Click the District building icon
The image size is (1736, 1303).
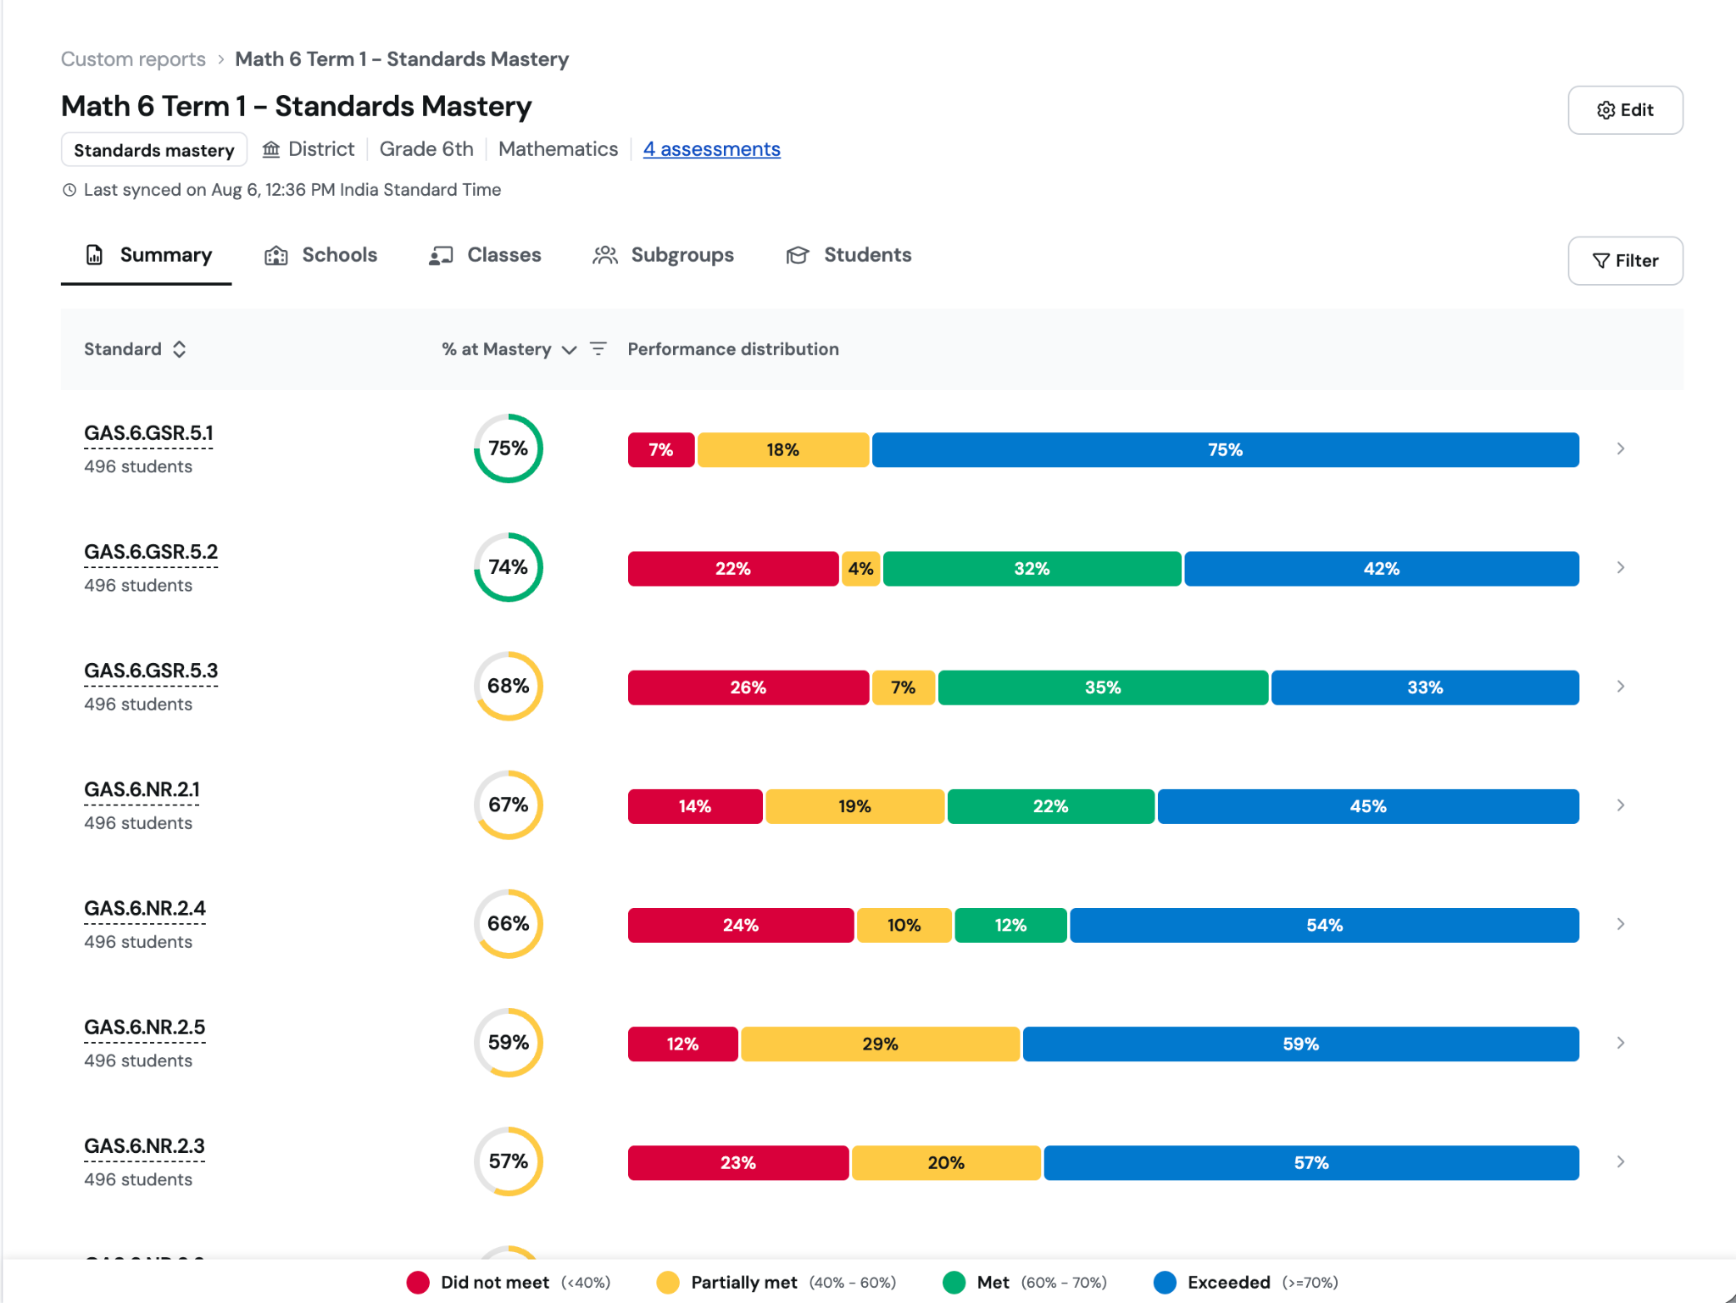(x=271, y=149)
